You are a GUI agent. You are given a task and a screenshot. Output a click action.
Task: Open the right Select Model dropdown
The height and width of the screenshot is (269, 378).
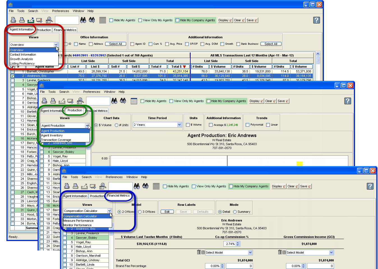(331, 253)
